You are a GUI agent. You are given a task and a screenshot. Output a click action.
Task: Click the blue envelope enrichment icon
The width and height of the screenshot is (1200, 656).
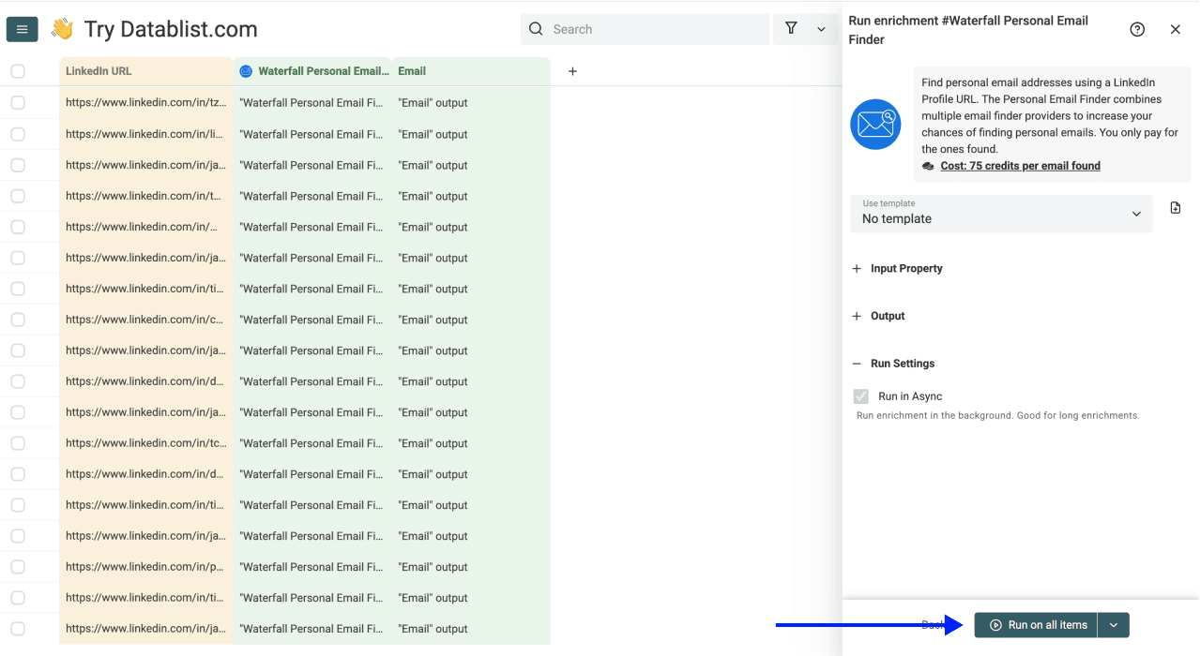(874, 124)
